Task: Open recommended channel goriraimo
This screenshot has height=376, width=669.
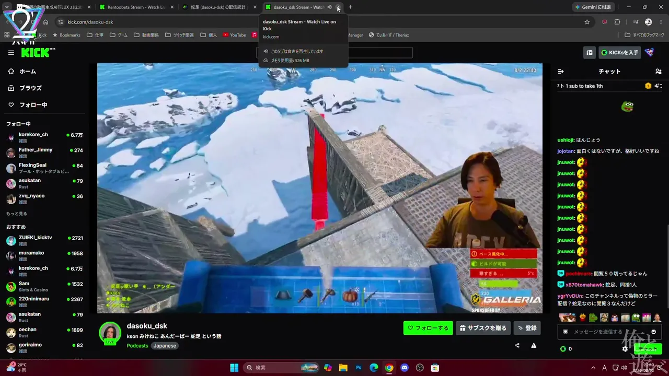Action: (x=45, y=348)
